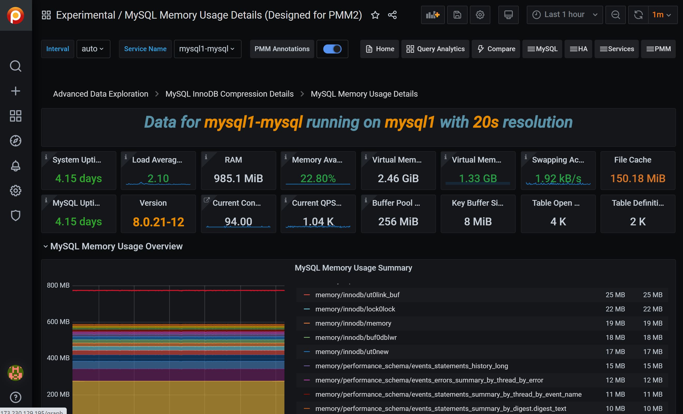This screenshot has width=683, height=414.
Task: Open Service Name mysql1-mysql dropdown
Action: tap(207, 49)
